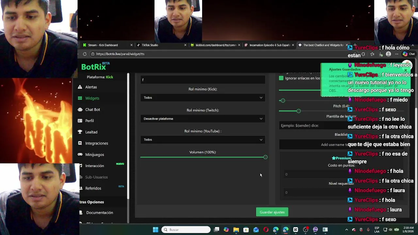Open the browser profile avatar
Image resolution: width=418 pixels, height=235 pixels.
point(388,54)
